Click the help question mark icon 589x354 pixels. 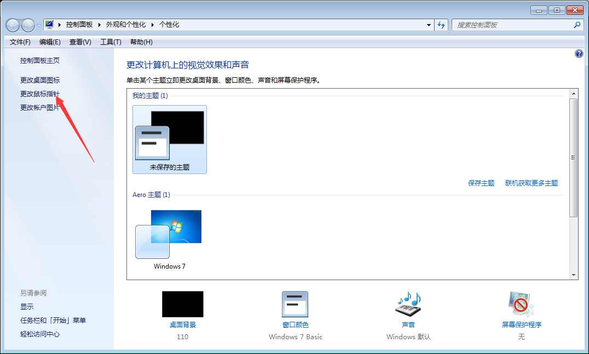(579, 53)
